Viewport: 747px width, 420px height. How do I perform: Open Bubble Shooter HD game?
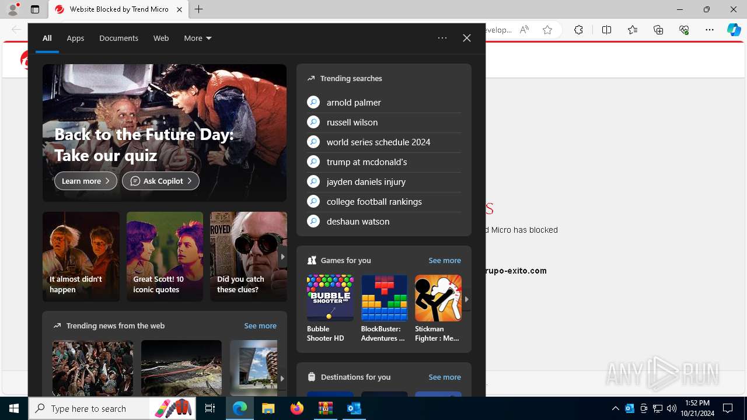click(x=330, y=309)
